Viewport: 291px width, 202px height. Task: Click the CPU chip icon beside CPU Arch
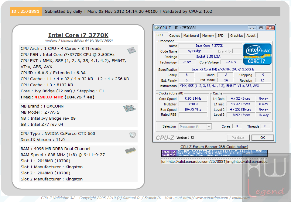[132, 50]
